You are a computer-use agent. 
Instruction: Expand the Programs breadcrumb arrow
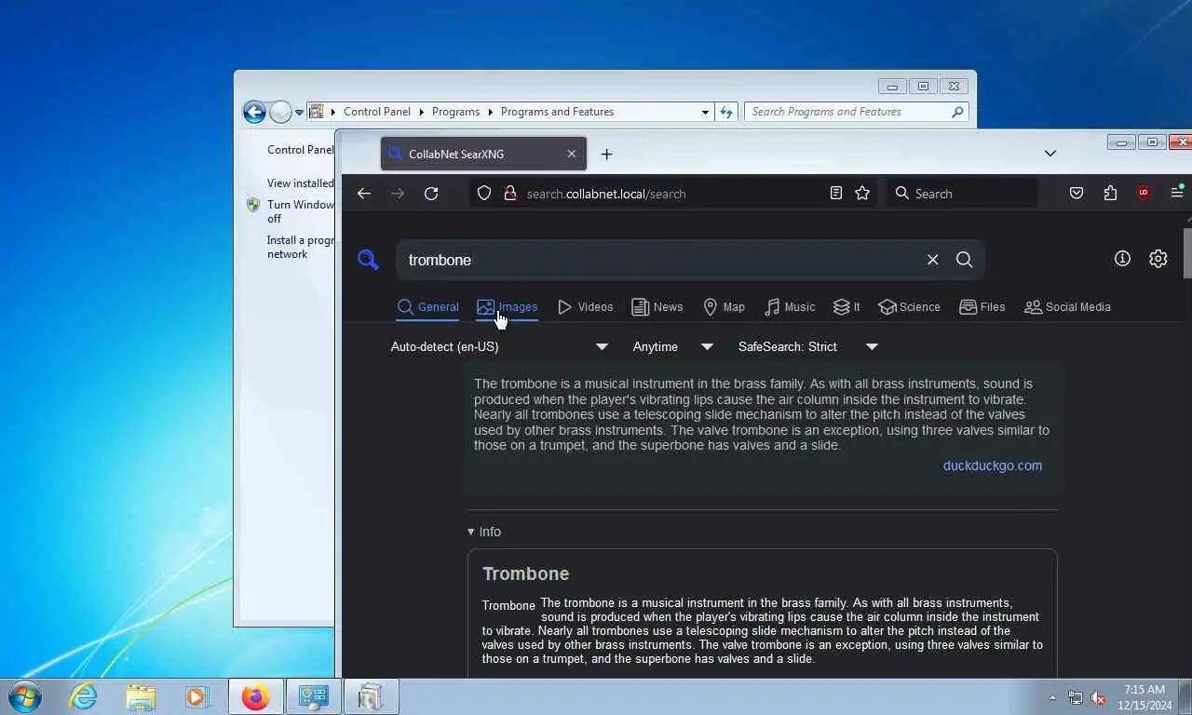[490, 112]
